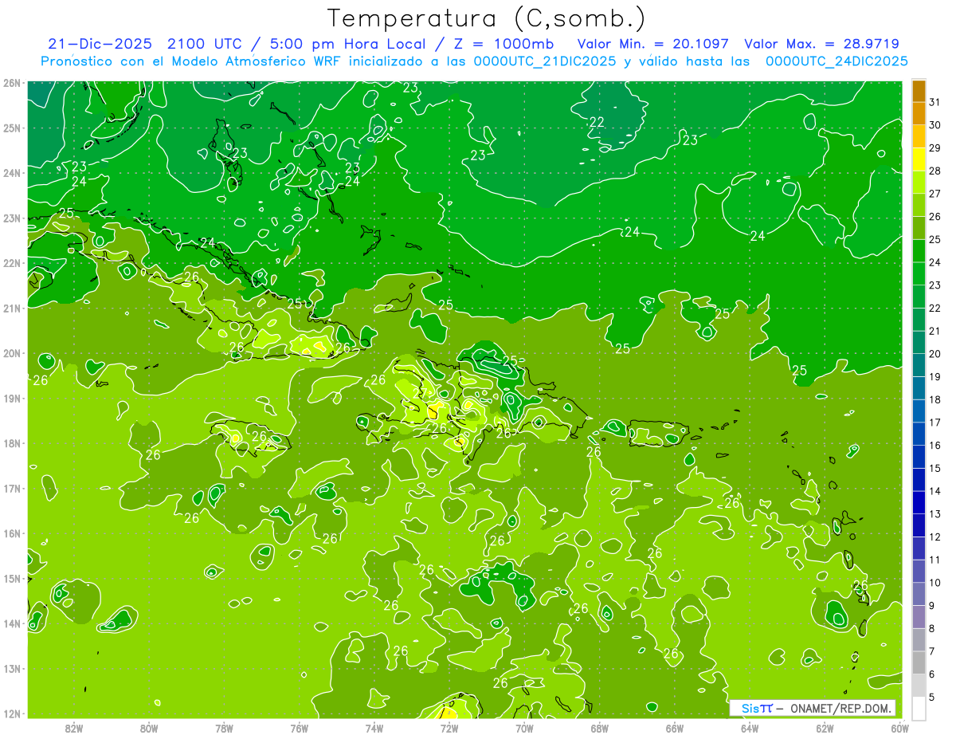
Task: Click the "12N" latitude axis label
Action: click(x=11, y=713)
